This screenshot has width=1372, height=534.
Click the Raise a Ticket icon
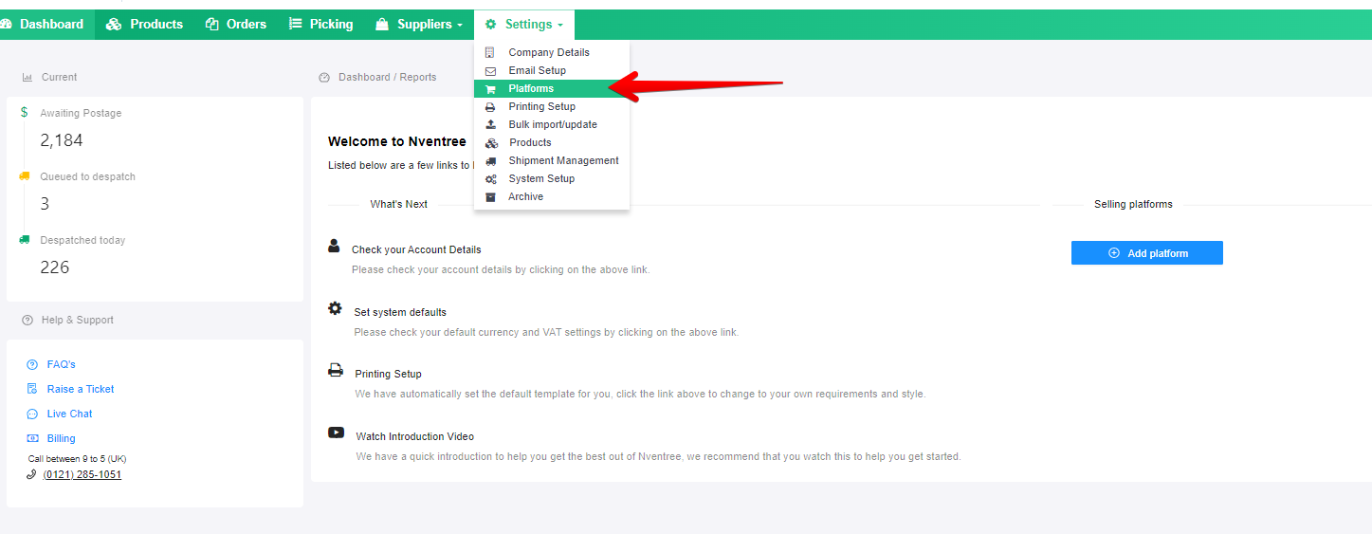point(32,389)
